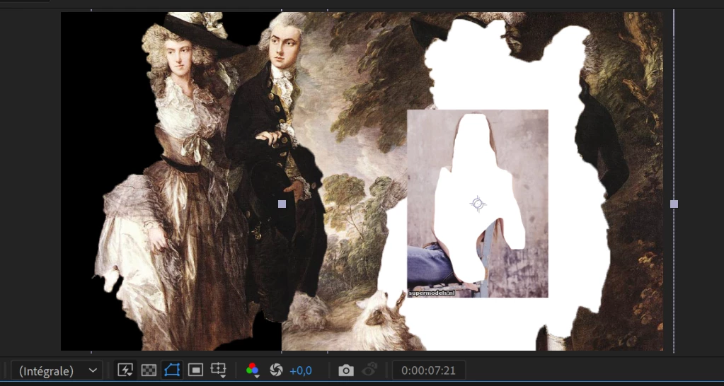The image size is (724, 386).
Task: Select the right edge square layer handle
Action: [674, 204]
